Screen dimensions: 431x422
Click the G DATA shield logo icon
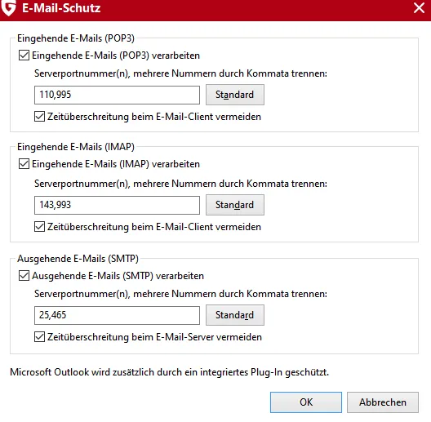pos(8,7)
